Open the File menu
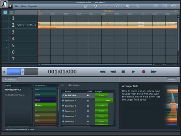This screenshot has width=181, height=136. tap(17, 6)
